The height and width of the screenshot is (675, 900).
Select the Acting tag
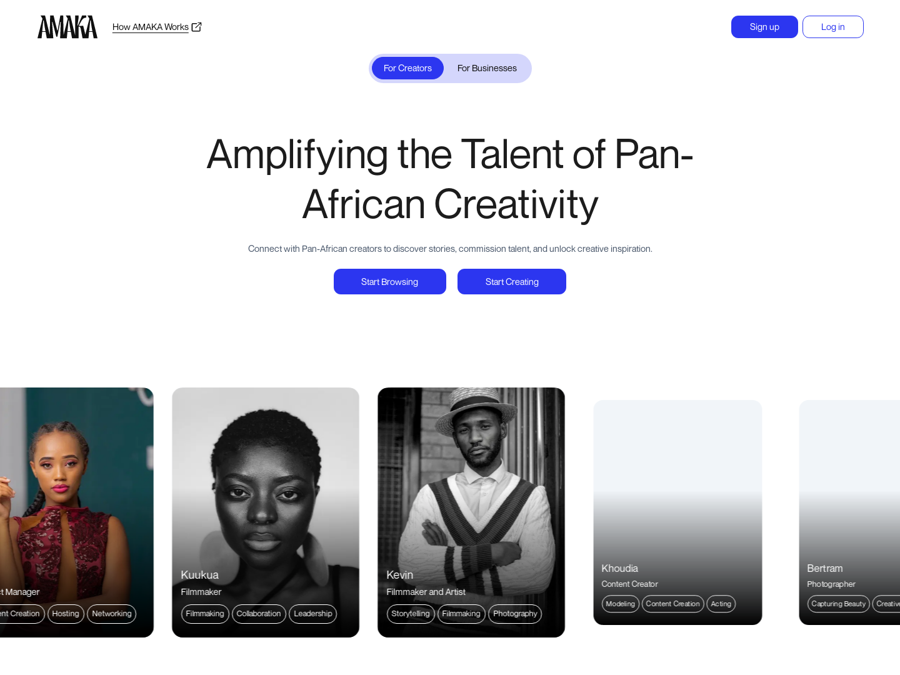click(721, 604)
